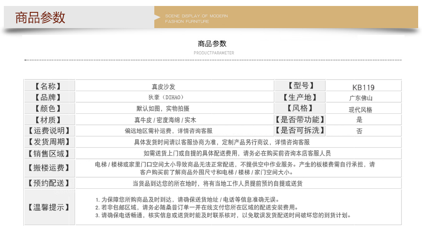This screenshot has height=233, width=422.
Task: Select the brand 狄豪（DIHAO）
Action: [x=166, y=98]
